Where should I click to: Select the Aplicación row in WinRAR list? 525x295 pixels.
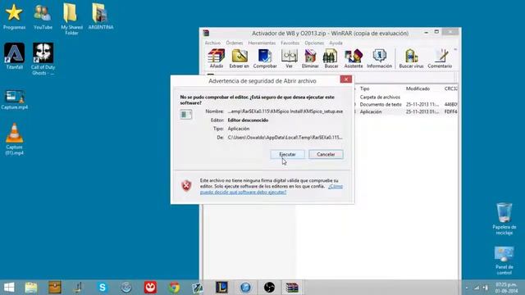click(x=371, y=111)
